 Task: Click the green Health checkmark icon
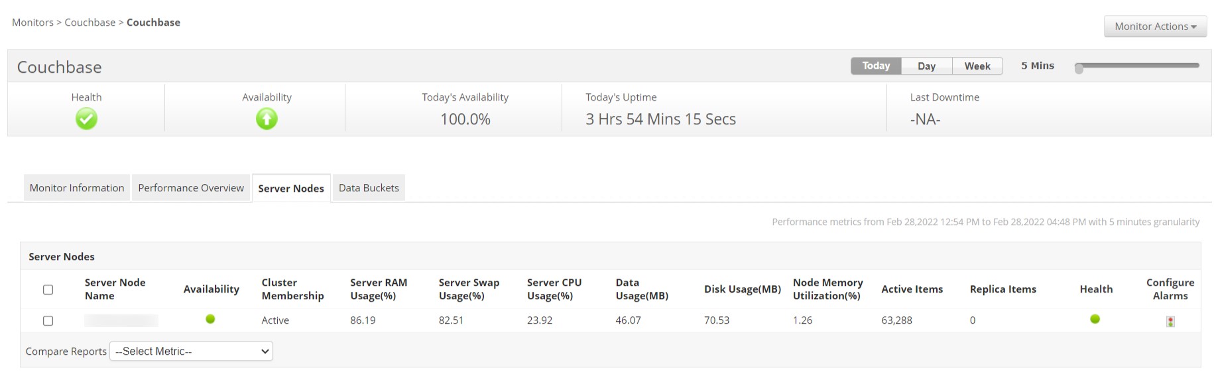point(86,119)
